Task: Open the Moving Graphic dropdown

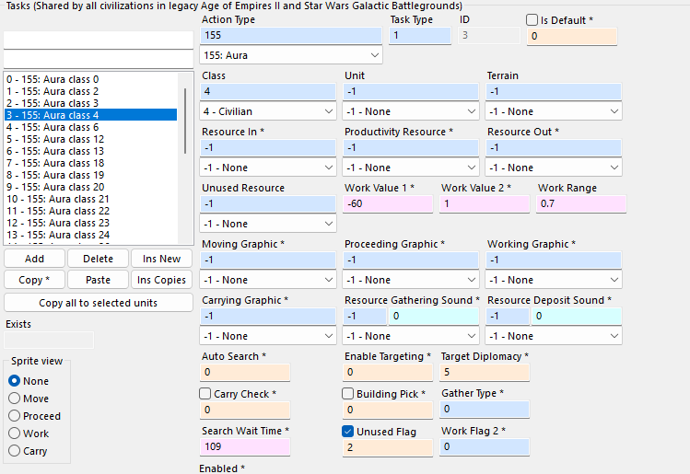Action: click(x=267, y=280)
